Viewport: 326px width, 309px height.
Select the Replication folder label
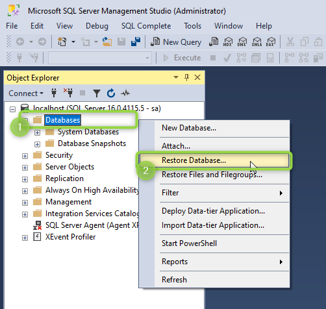(64, 179)
